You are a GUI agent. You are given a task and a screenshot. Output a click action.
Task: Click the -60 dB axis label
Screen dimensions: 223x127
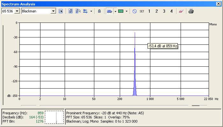tap(15, 52)
